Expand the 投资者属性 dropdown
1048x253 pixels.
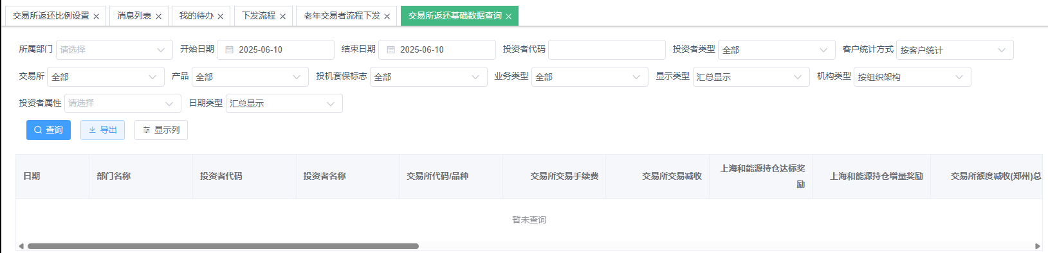click(x=123, y=103)
